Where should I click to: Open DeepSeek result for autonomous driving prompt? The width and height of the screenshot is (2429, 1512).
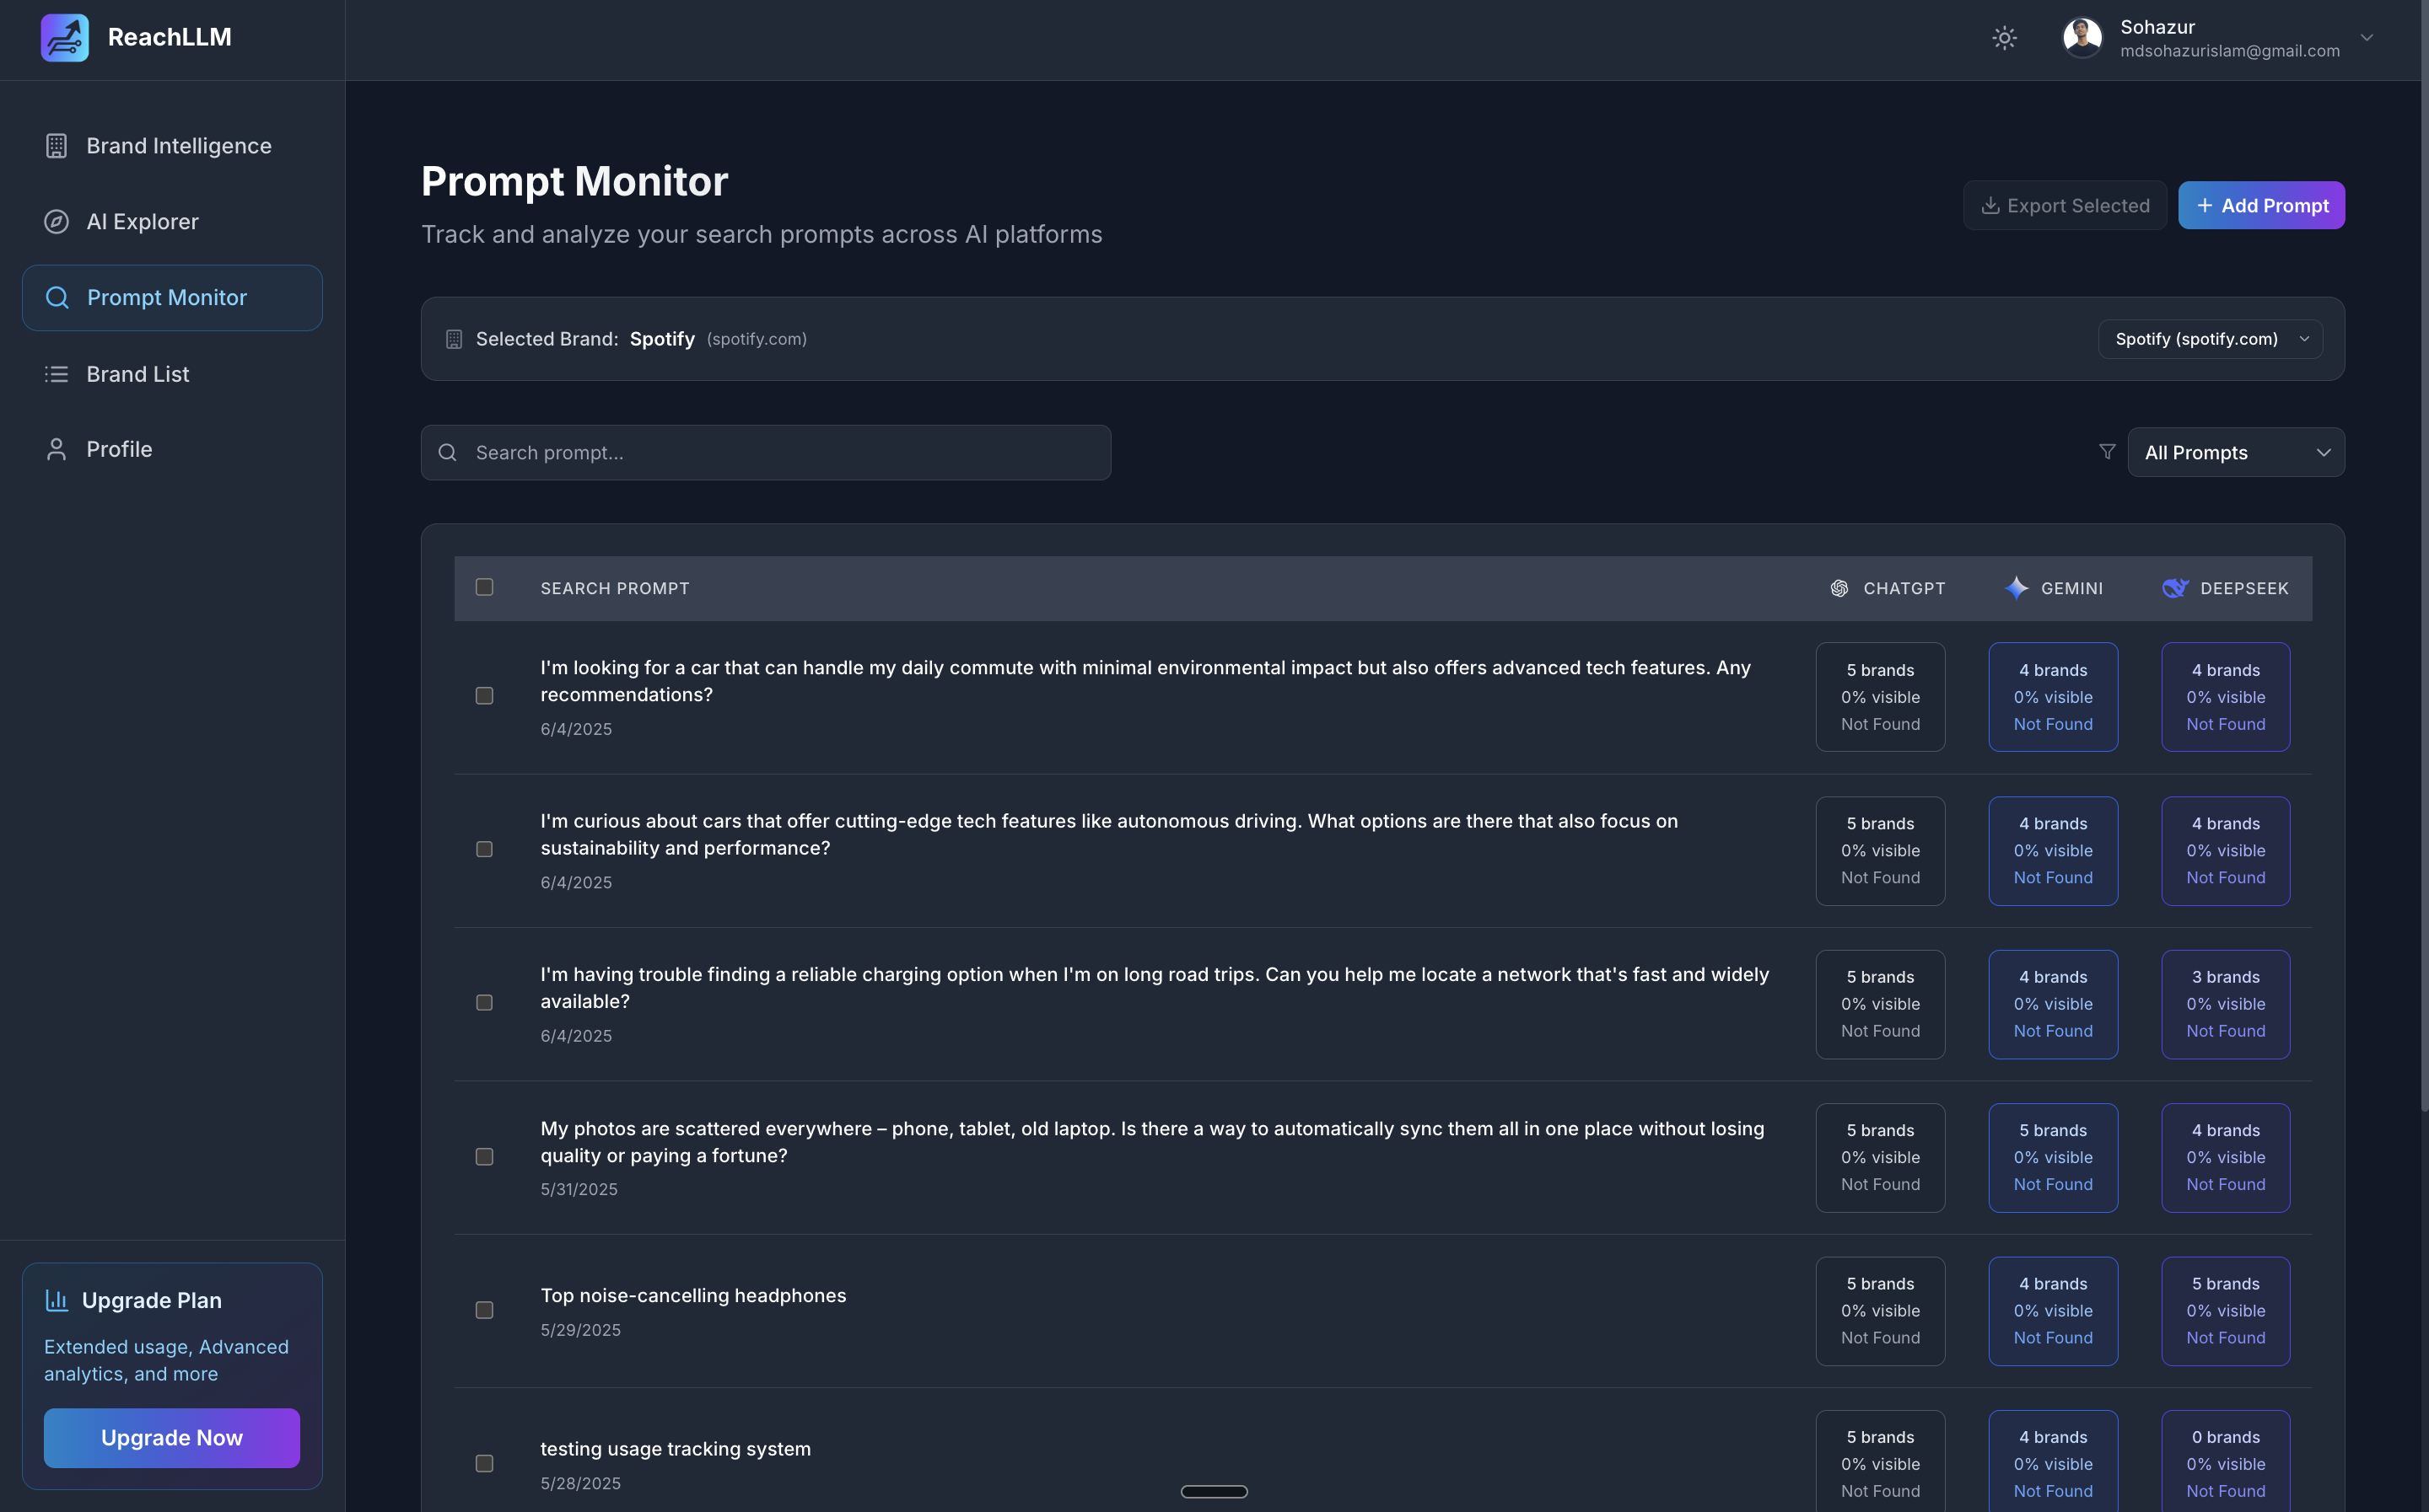2225,851
